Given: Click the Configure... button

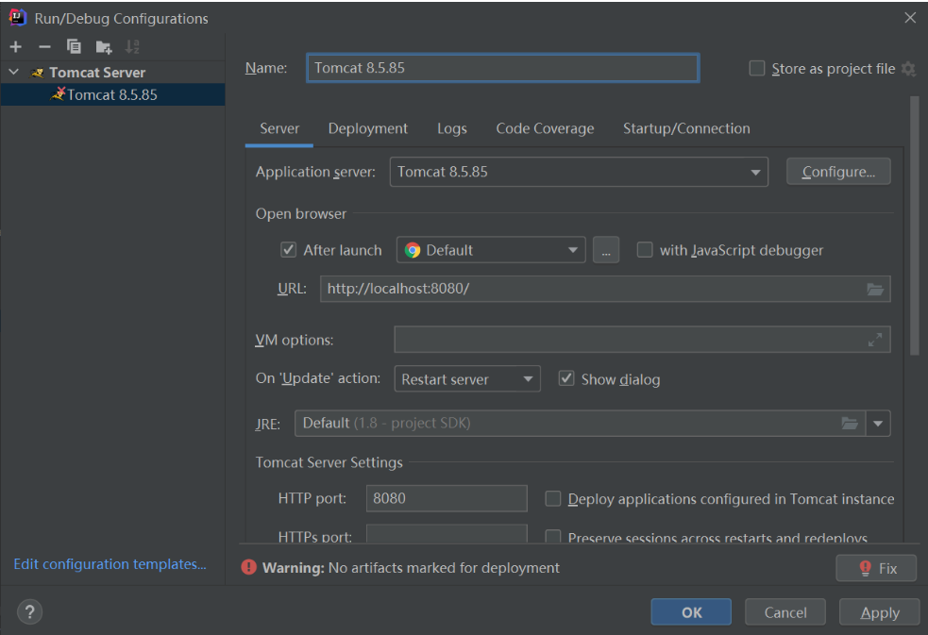Looking at the screenshot, I should point(838,172).
